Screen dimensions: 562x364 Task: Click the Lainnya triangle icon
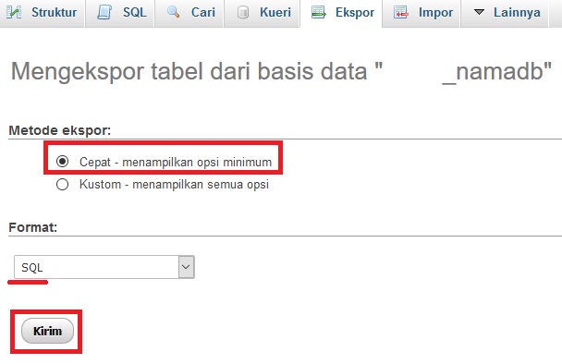click(x=479, y=12)
